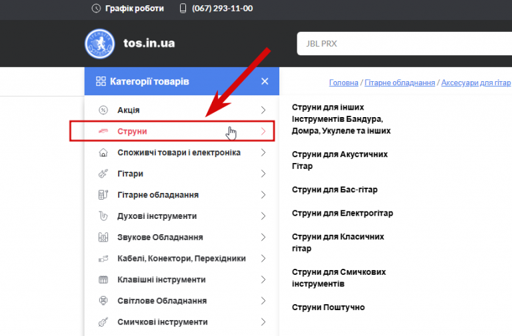Click the keyboard icon for Клавішні інструменти
Image resolution: width=512 pixels, height=336 pixels.
103,279
